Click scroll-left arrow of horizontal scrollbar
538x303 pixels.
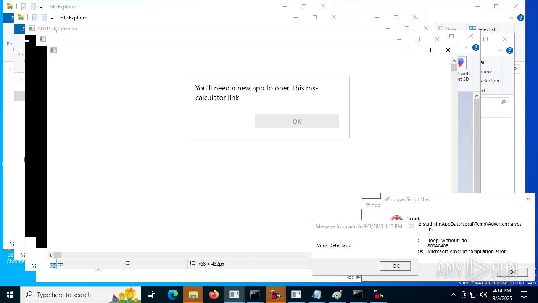(50, 255)
